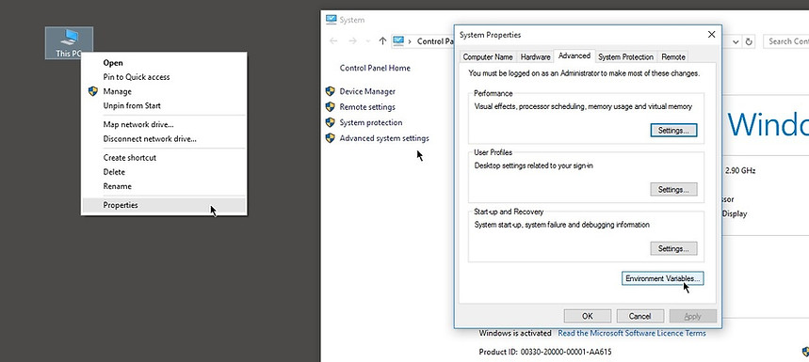Viewport: 809px width, 362px height.
Task: Close the System Properties dialog
Action: click(711, 35)
